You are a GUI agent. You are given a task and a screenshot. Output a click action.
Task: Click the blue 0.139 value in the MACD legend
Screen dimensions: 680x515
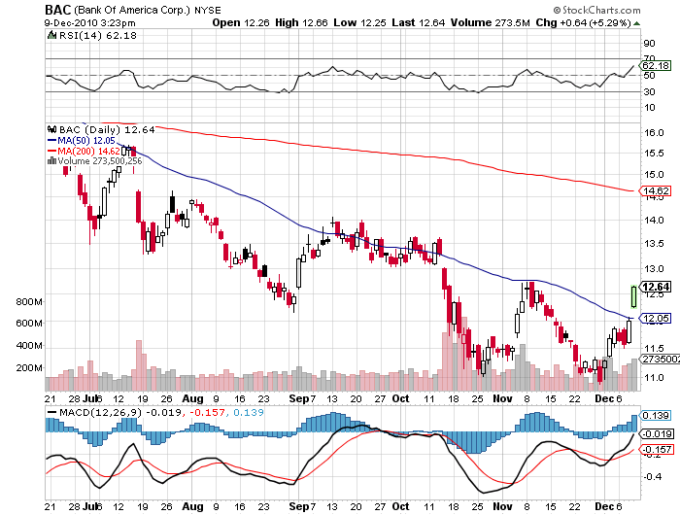coord(249,413)
